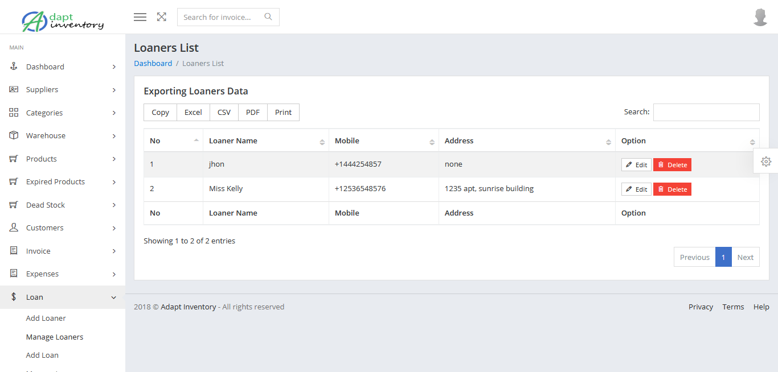
Task: Open Add Loaner submenu item
Action: 46,318
